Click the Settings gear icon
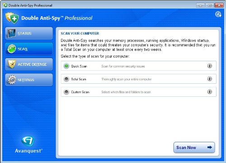The image size is (226, 163). (12, 80)
